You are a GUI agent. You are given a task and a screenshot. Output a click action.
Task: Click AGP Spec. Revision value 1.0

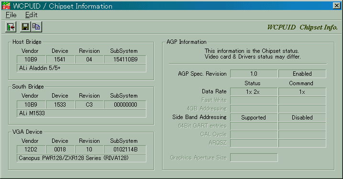tap(254, 74)
